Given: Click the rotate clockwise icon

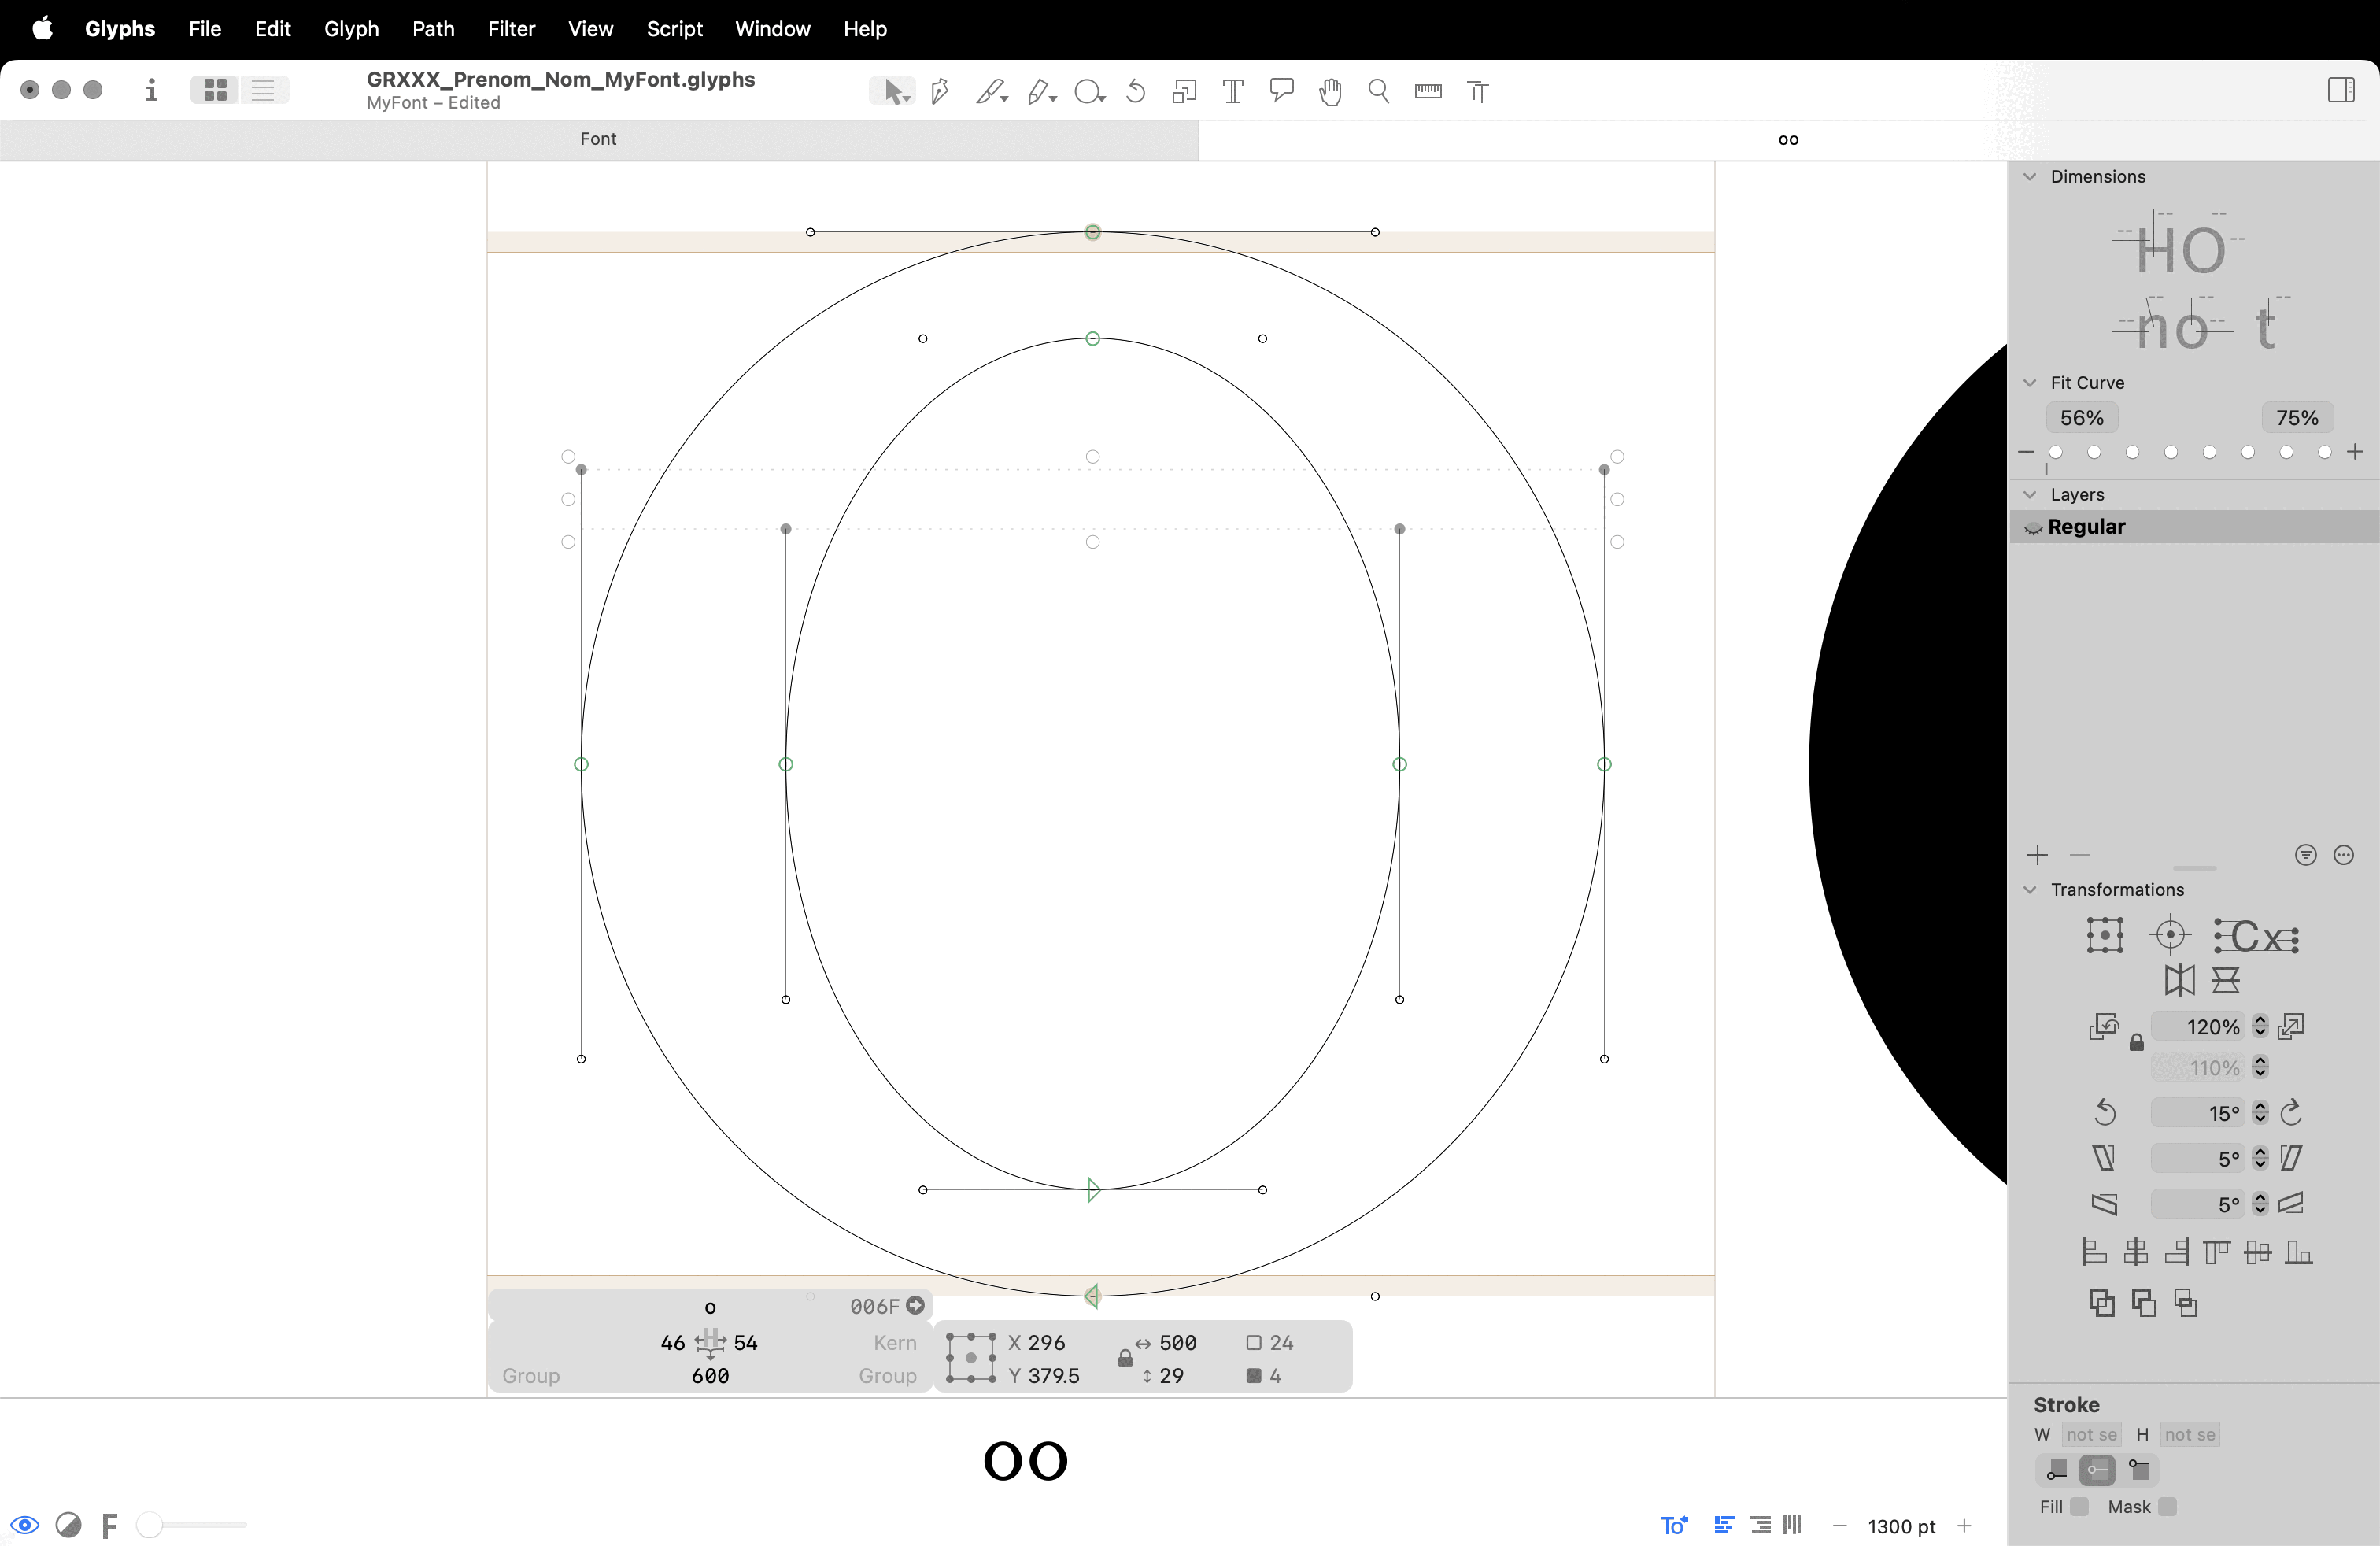Looking at the screenshot, I should (2291, 1112).
